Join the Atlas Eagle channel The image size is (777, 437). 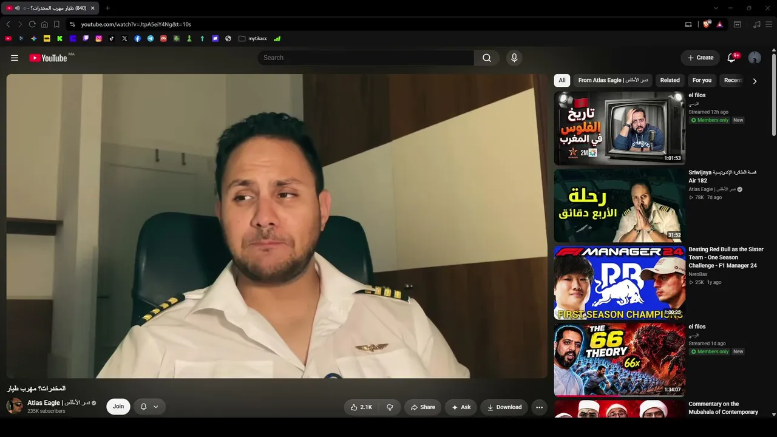[x=118, y=407]
